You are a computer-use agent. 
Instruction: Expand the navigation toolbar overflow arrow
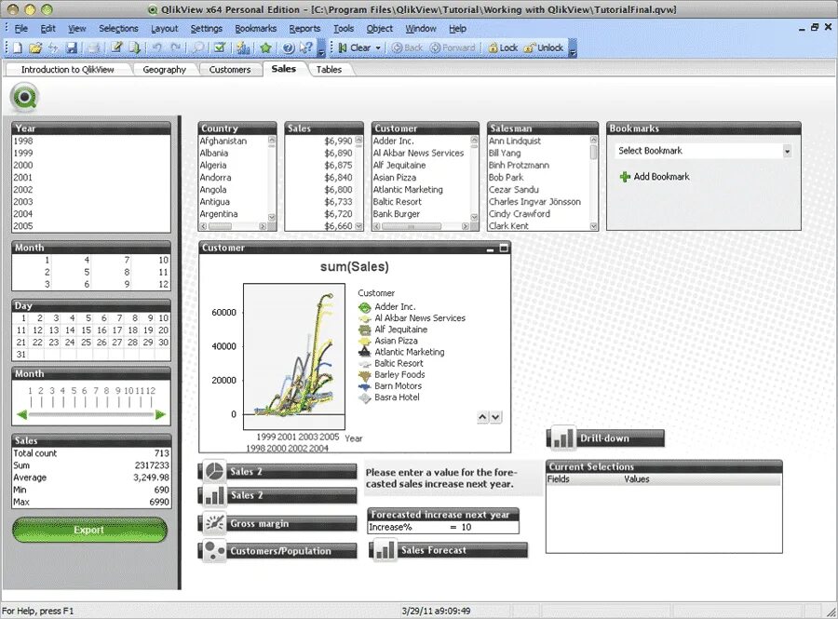tap(573, 48)
